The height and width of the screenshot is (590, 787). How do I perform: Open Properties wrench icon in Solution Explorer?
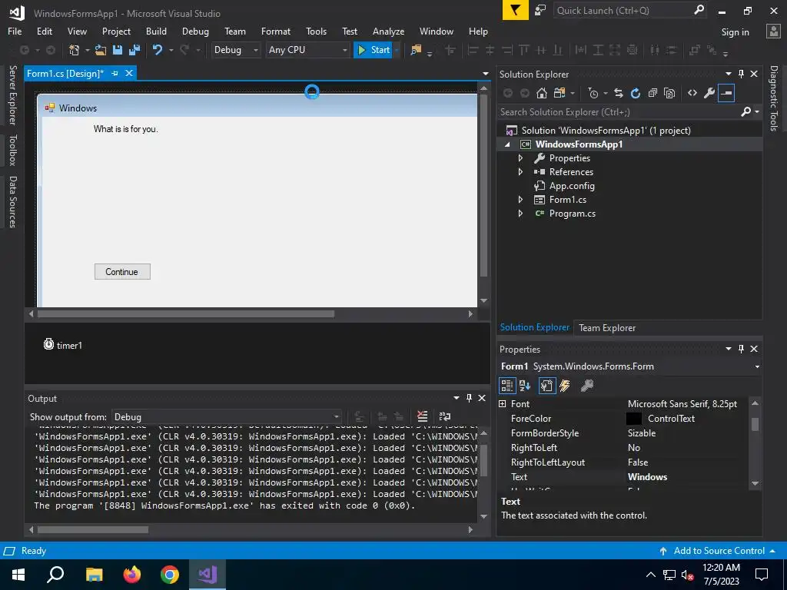click(x=709, y=93)
